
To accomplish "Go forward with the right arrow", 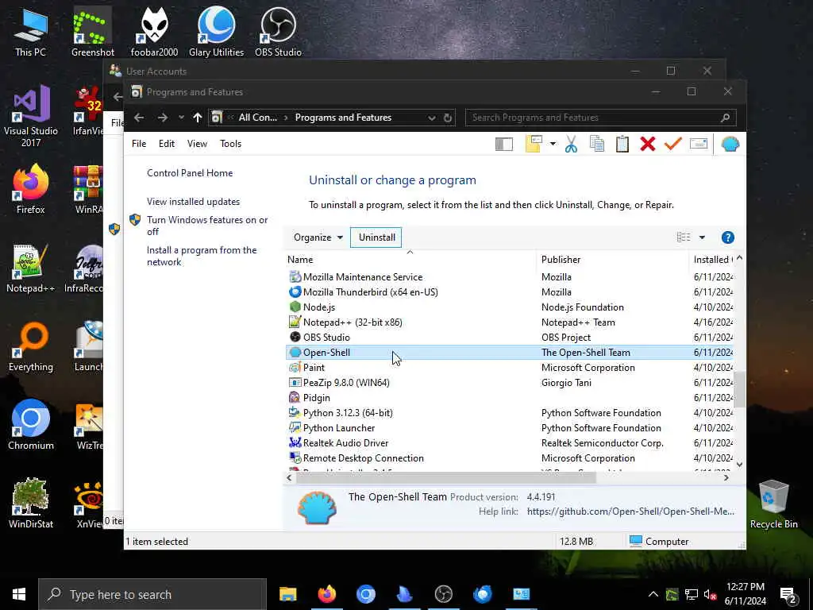I will pos(163,118).
